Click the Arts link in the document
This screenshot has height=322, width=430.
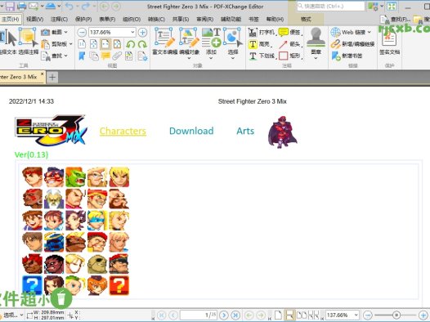pyautogui.click(x=245, y=131)
